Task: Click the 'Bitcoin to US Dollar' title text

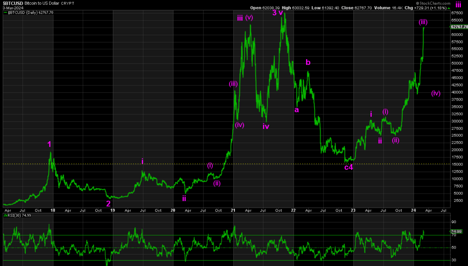Action: [42, 3]
